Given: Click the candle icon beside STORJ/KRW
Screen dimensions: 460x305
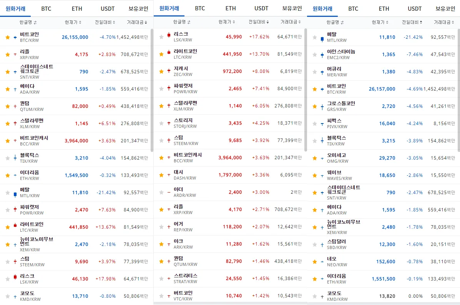Looking at the screenshot, I should [x=169, y=123].
